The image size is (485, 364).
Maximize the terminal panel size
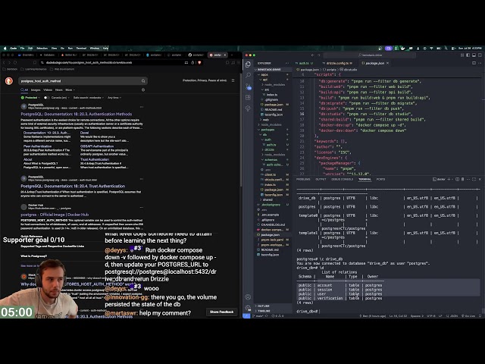tap(474, 179)
